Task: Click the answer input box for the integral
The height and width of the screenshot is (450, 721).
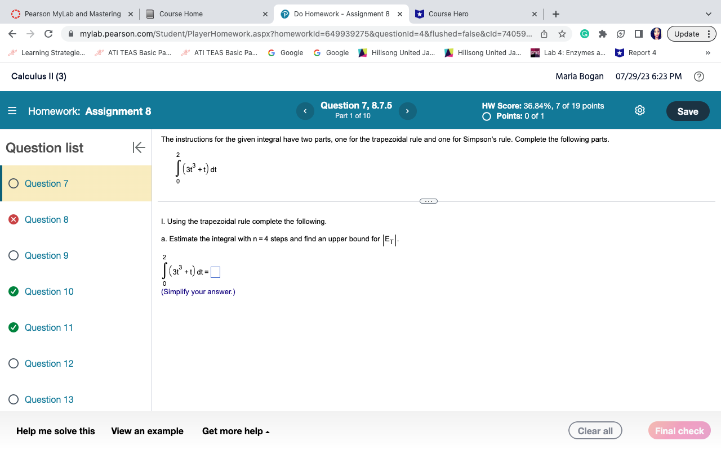Action: coord(215,272)
